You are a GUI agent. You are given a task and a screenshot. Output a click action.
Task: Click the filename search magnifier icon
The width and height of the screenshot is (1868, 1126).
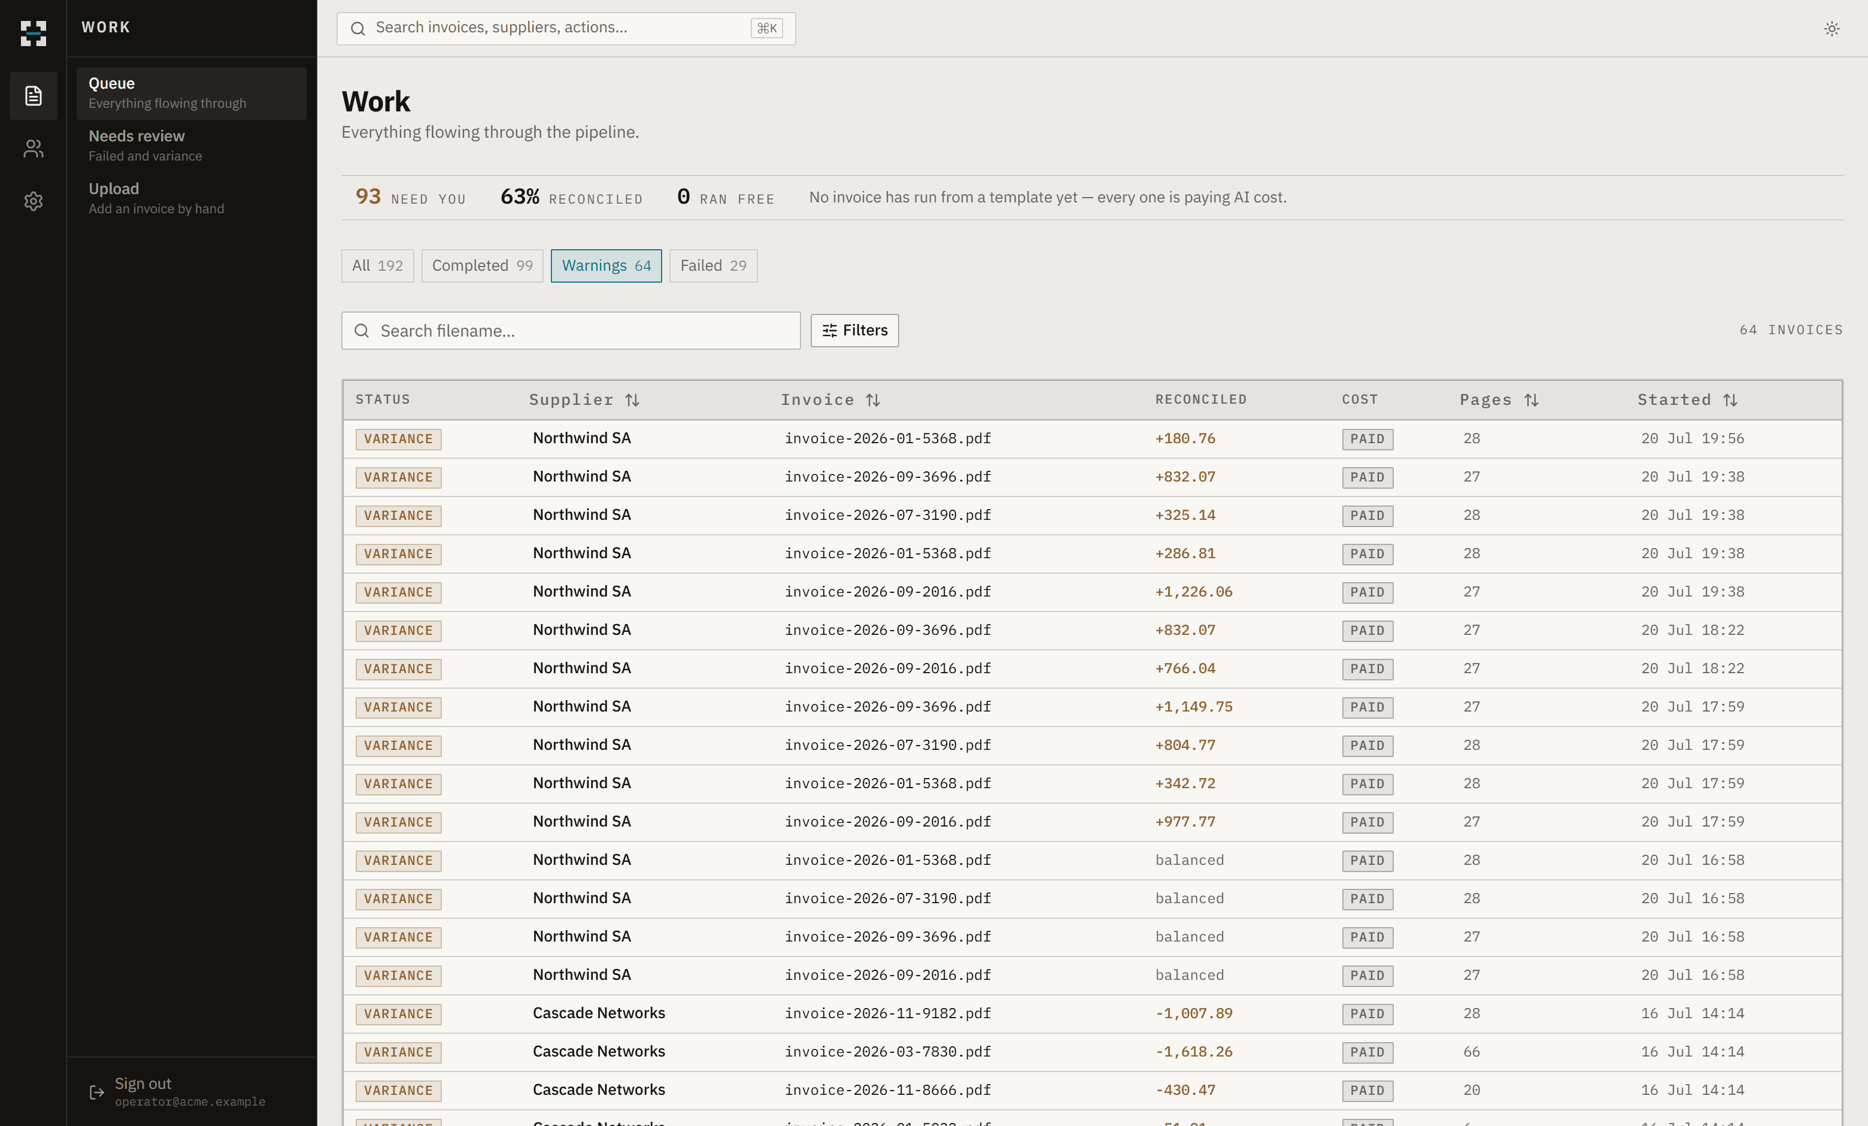tap(362, 331)
